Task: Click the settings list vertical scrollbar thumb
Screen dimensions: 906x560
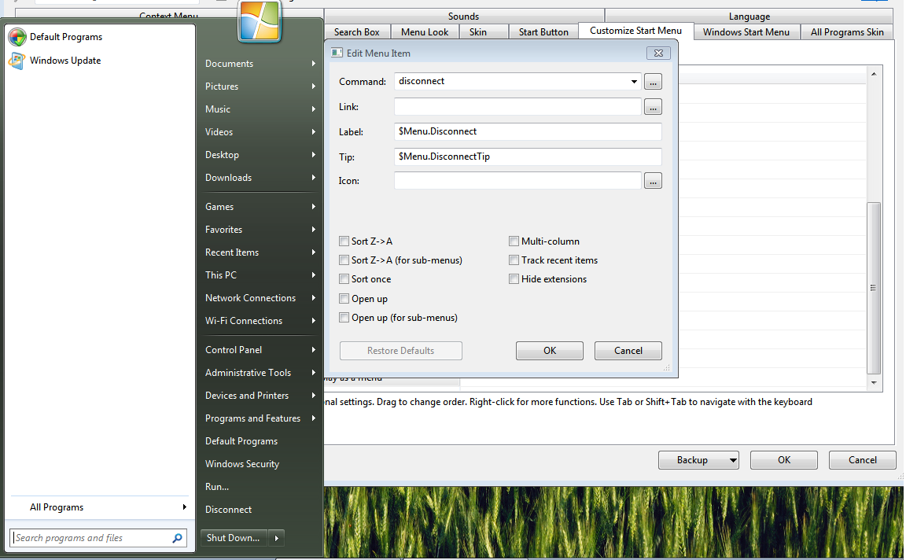Action: point(873,287)
